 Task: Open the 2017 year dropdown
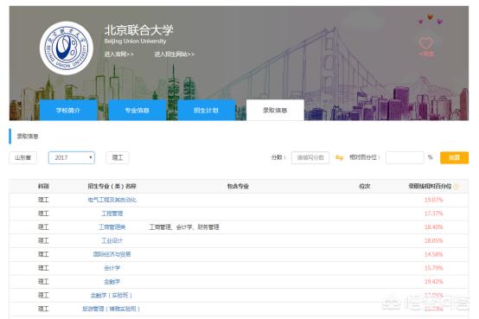72,157
